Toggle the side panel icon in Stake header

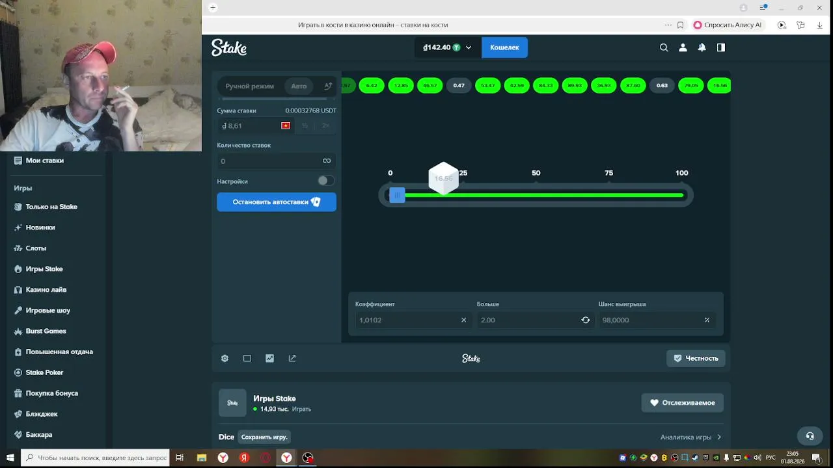point(721,47)
